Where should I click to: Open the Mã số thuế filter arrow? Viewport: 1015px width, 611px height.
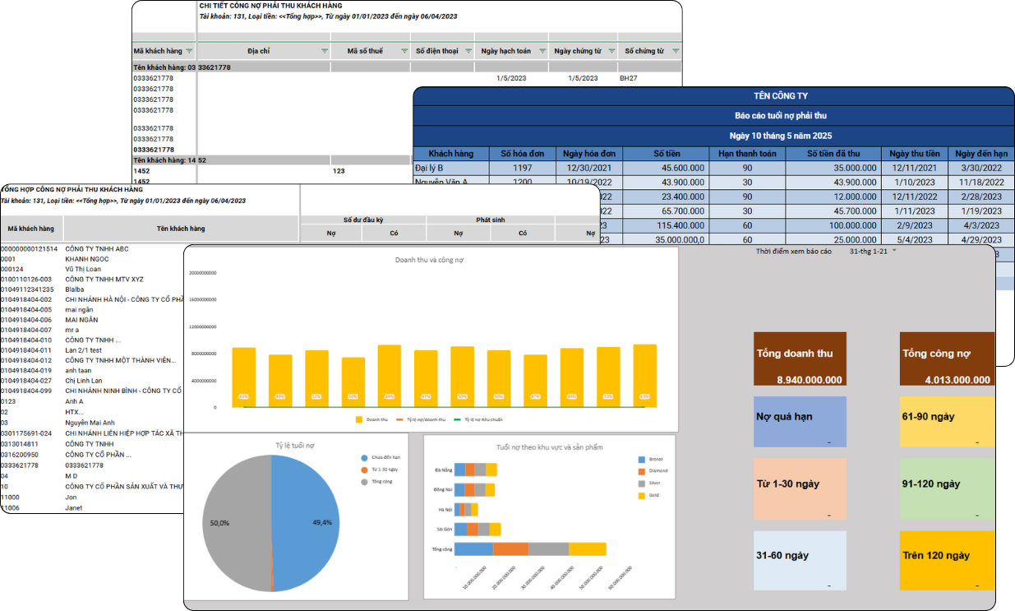point(404,51)
